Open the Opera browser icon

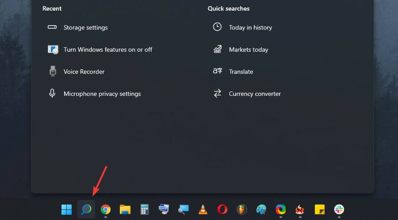[x=222, y=209]
